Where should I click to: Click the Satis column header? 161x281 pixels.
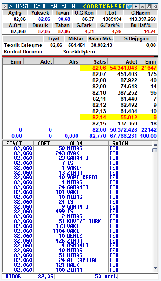(x=94, y=61)
